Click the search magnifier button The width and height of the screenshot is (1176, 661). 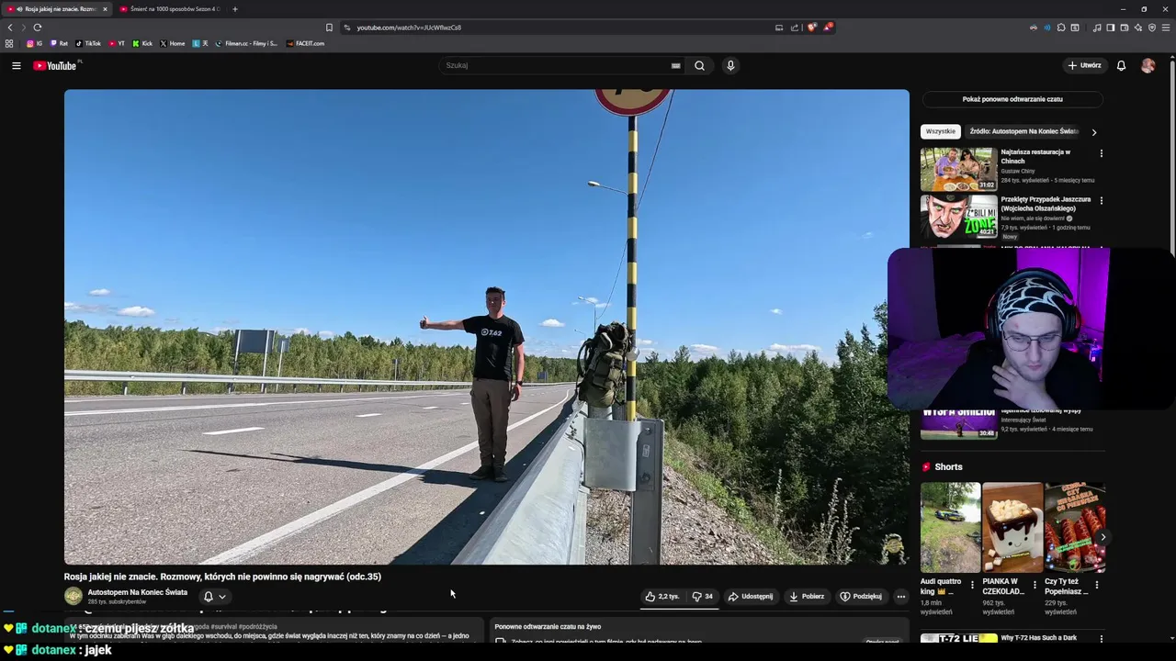point(699,66)
